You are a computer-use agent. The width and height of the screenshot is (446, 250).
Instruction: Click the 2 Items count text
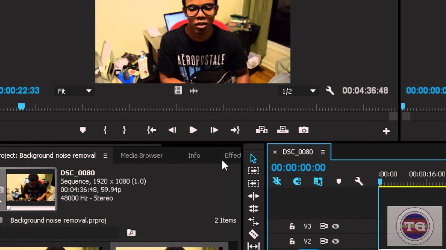(x=225, y=220)
